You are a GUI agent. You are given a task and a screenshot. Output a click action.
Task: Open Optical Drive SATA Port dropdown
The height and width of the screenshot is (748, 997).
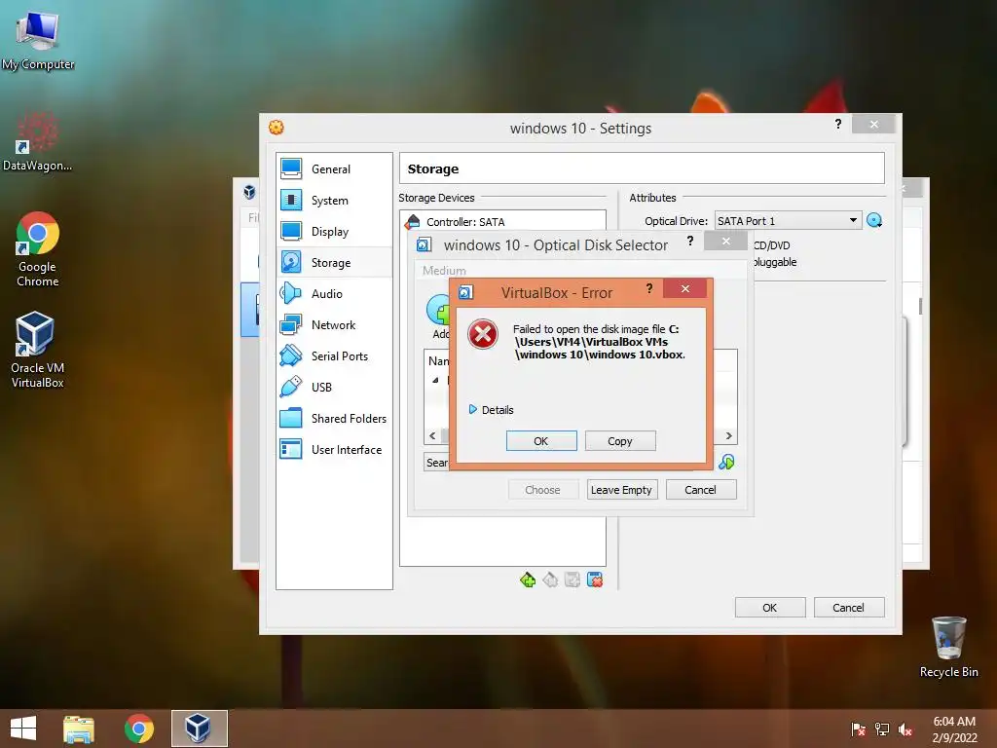point(789,221)
